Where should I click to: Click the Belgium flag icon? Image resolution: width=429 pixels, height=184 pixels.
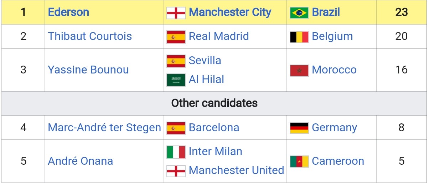point(299,37)
